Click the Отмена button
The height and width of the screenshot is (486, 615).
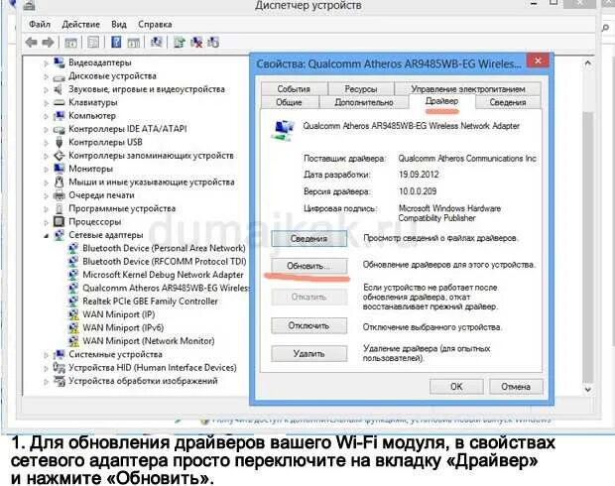pyautogui.click(x=516, y=387)
